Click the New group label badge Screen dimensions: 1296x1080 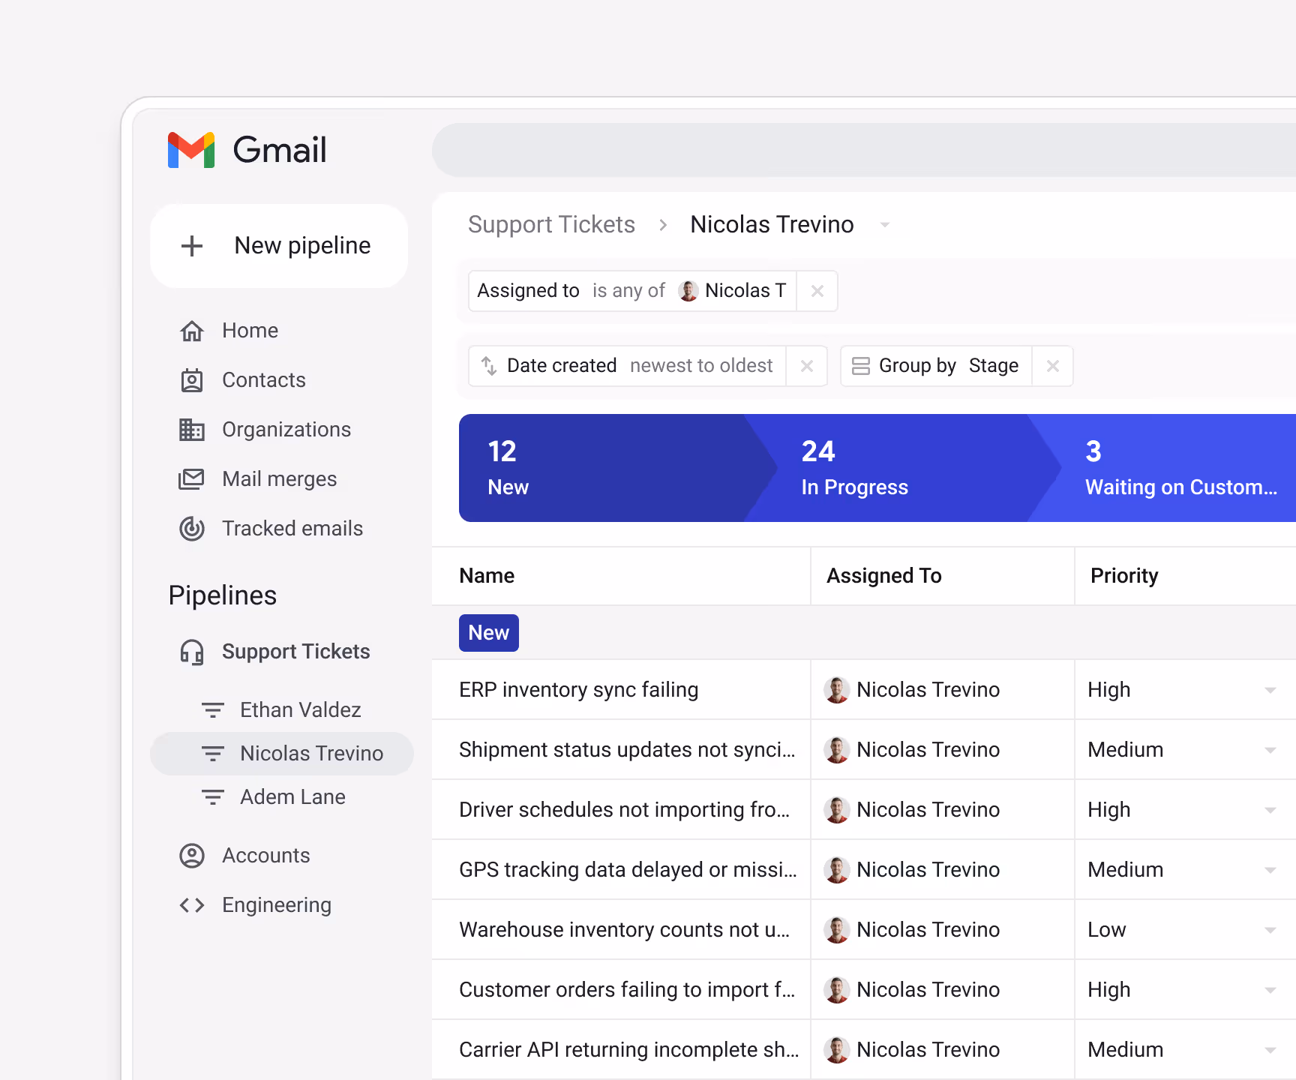pyautogui.click(x=489, y=633)
